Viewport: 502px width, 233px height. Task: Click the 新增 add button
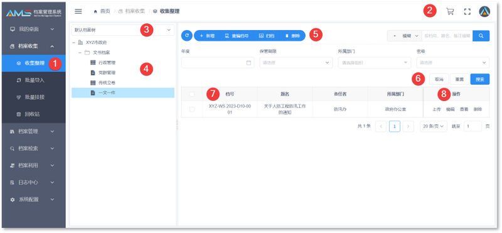207,36
